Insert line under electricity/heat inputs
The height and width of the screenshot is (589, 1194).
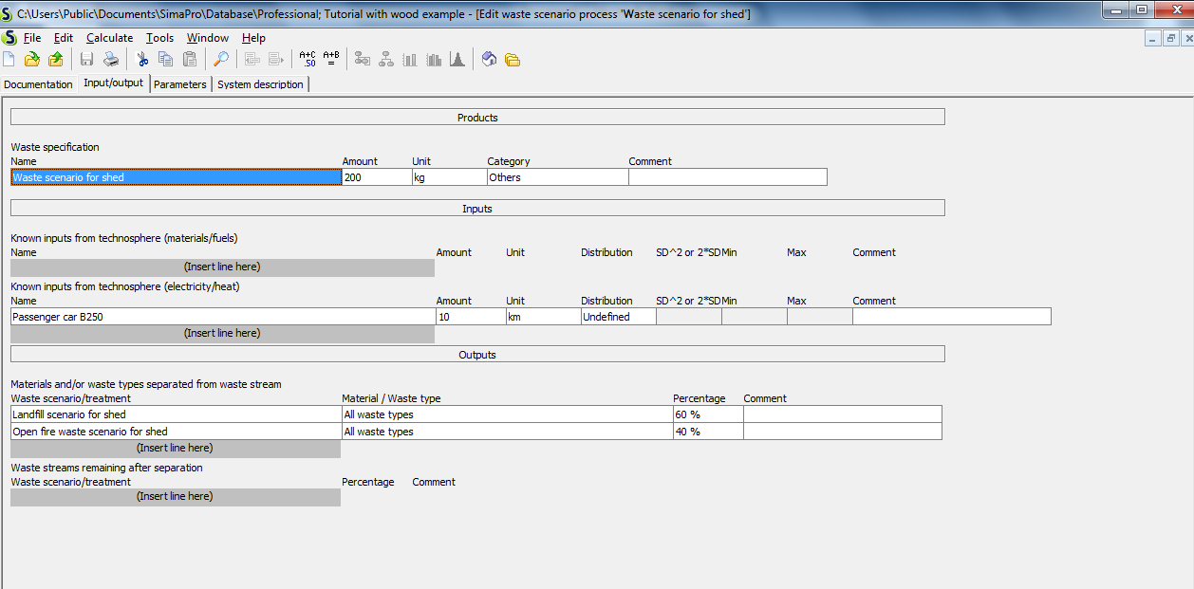point(222,334)
